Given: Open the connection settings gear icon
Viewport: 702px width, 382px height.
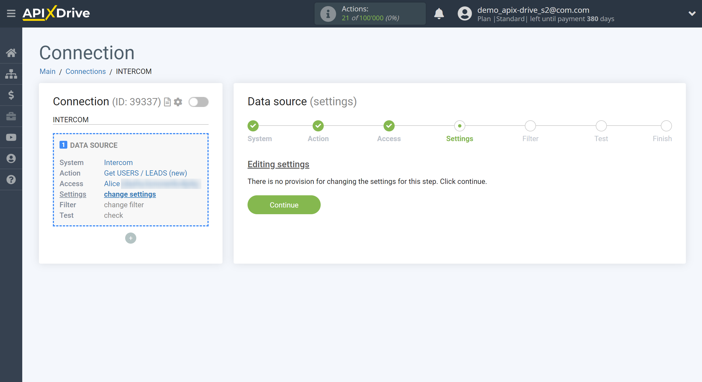Looking at the screenshot, I should 179,102.
